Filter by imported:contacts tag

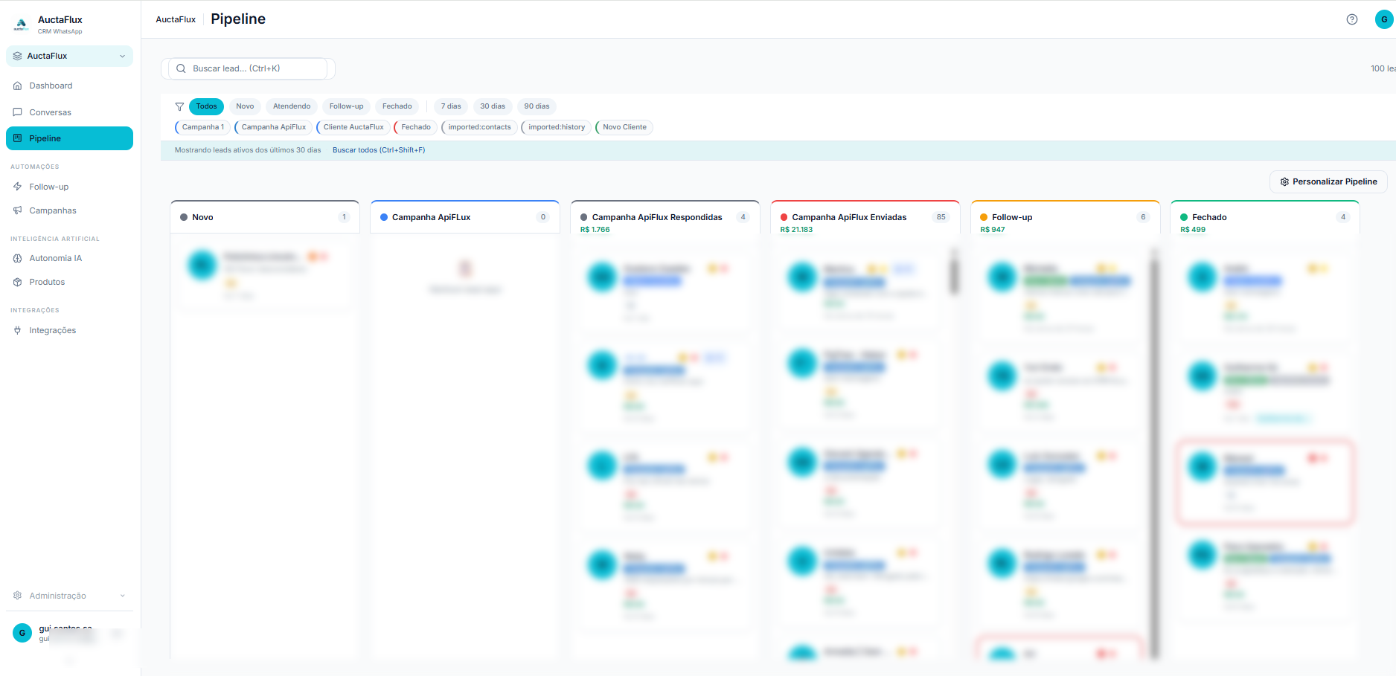479,127
